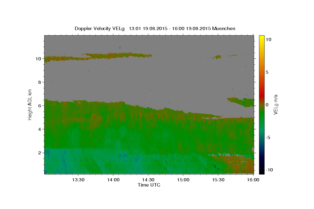The image size is (314, 209).
Task: Select the '15:30' time axis label
Action: click(218, 180)
